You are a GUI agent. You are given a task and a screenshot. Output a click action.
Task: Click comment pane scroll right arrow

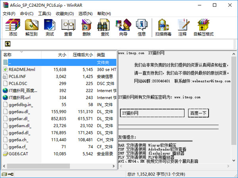coord(228,166)
